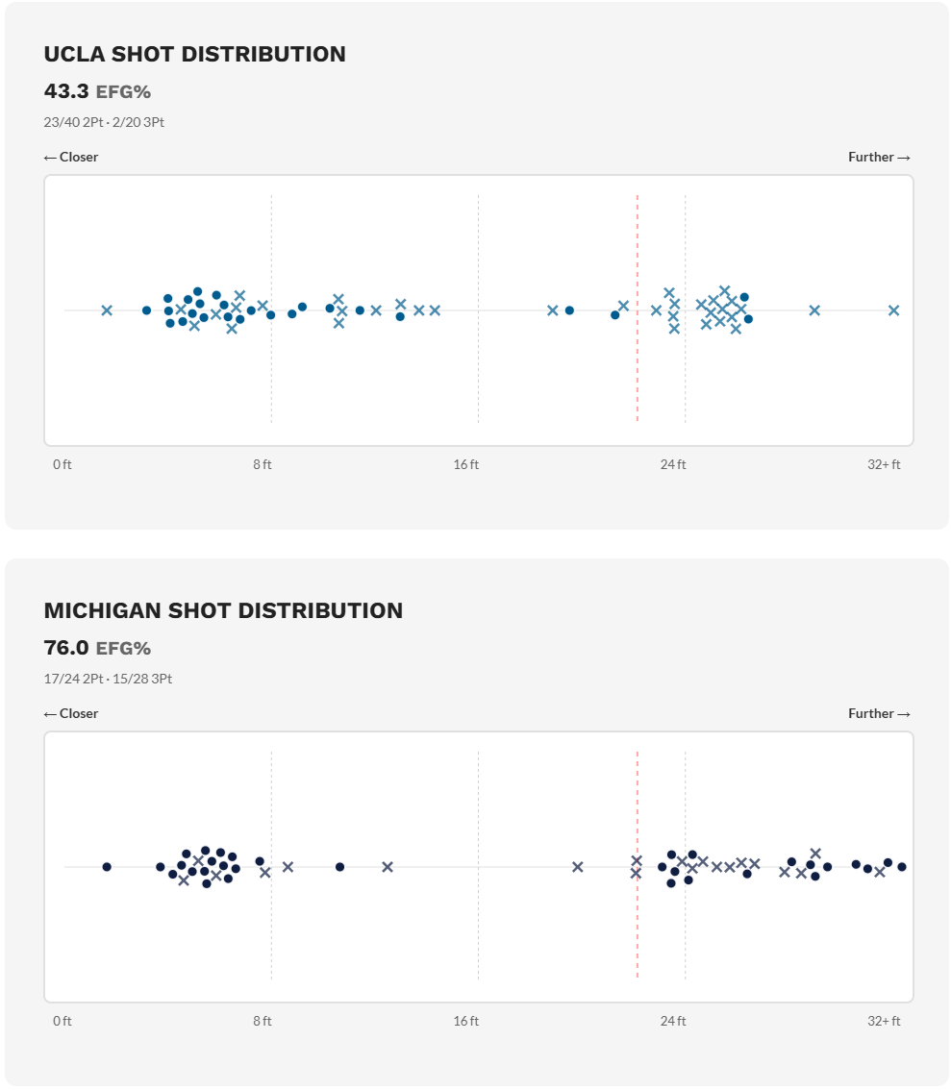The width and height of the screenshot is (951, 1090).
Task: Click Michigan's missed shot X near 13 ft
Action: (x=388, y=867)
